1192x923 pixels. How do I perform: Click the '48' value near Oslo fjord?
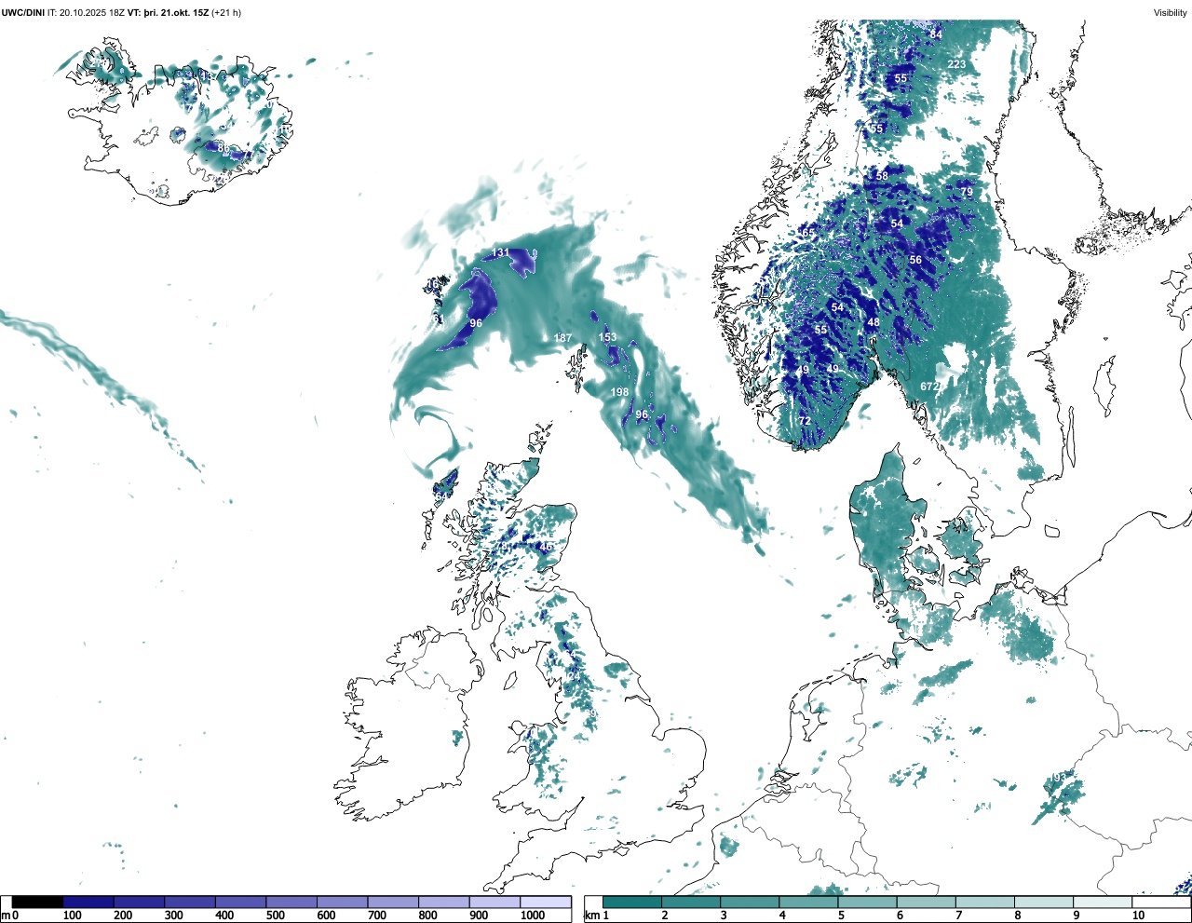tap(874, 322)
